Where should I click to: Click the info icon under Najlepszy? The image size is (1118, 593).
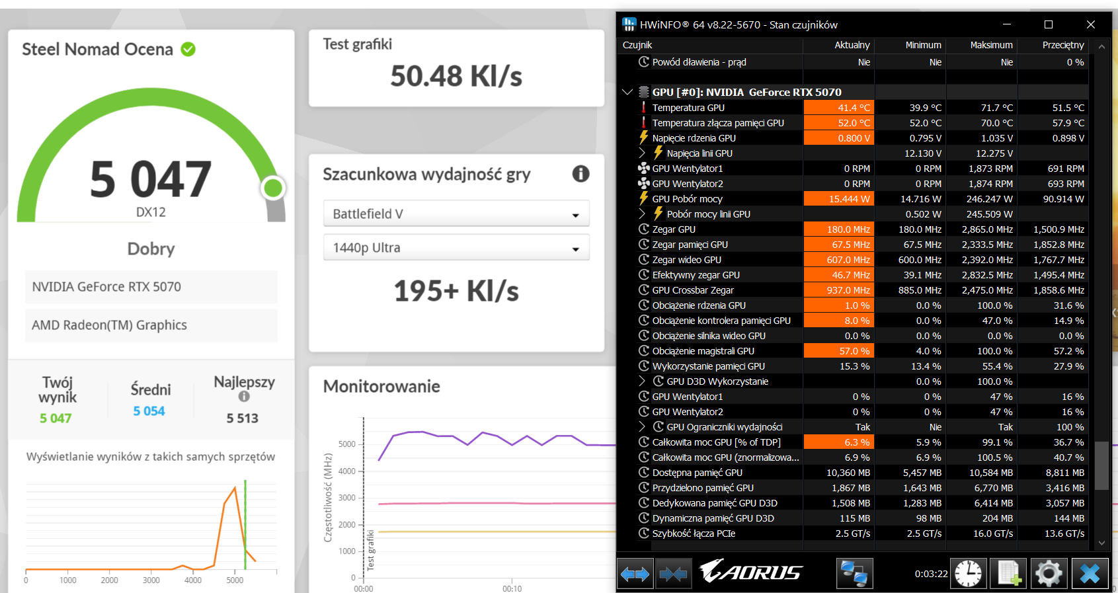tap(244, 397)
